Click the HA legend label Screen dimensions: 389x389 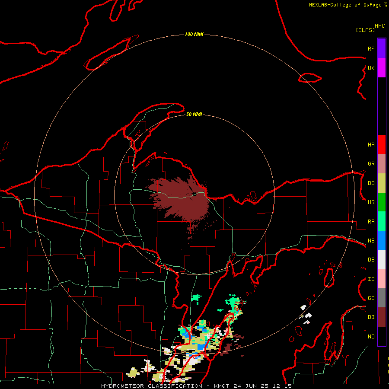[371, 144]
